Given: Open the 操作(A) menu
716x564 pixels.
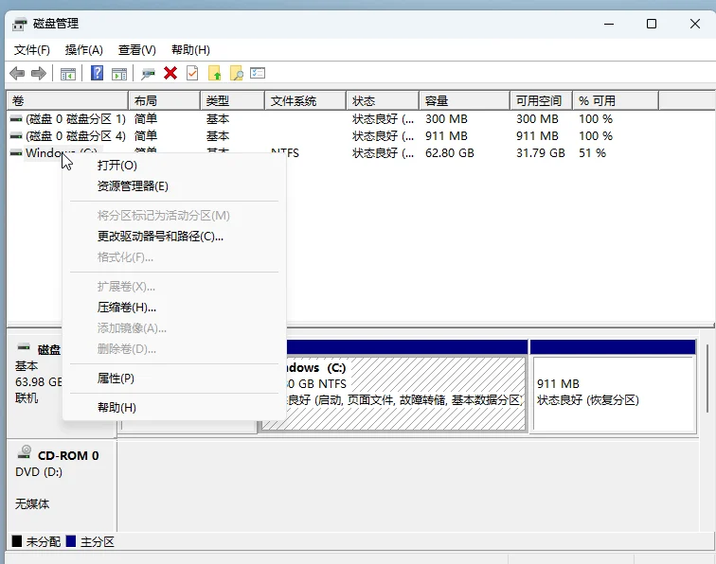Looking at the screenshot, I should [x=84, y=50].
